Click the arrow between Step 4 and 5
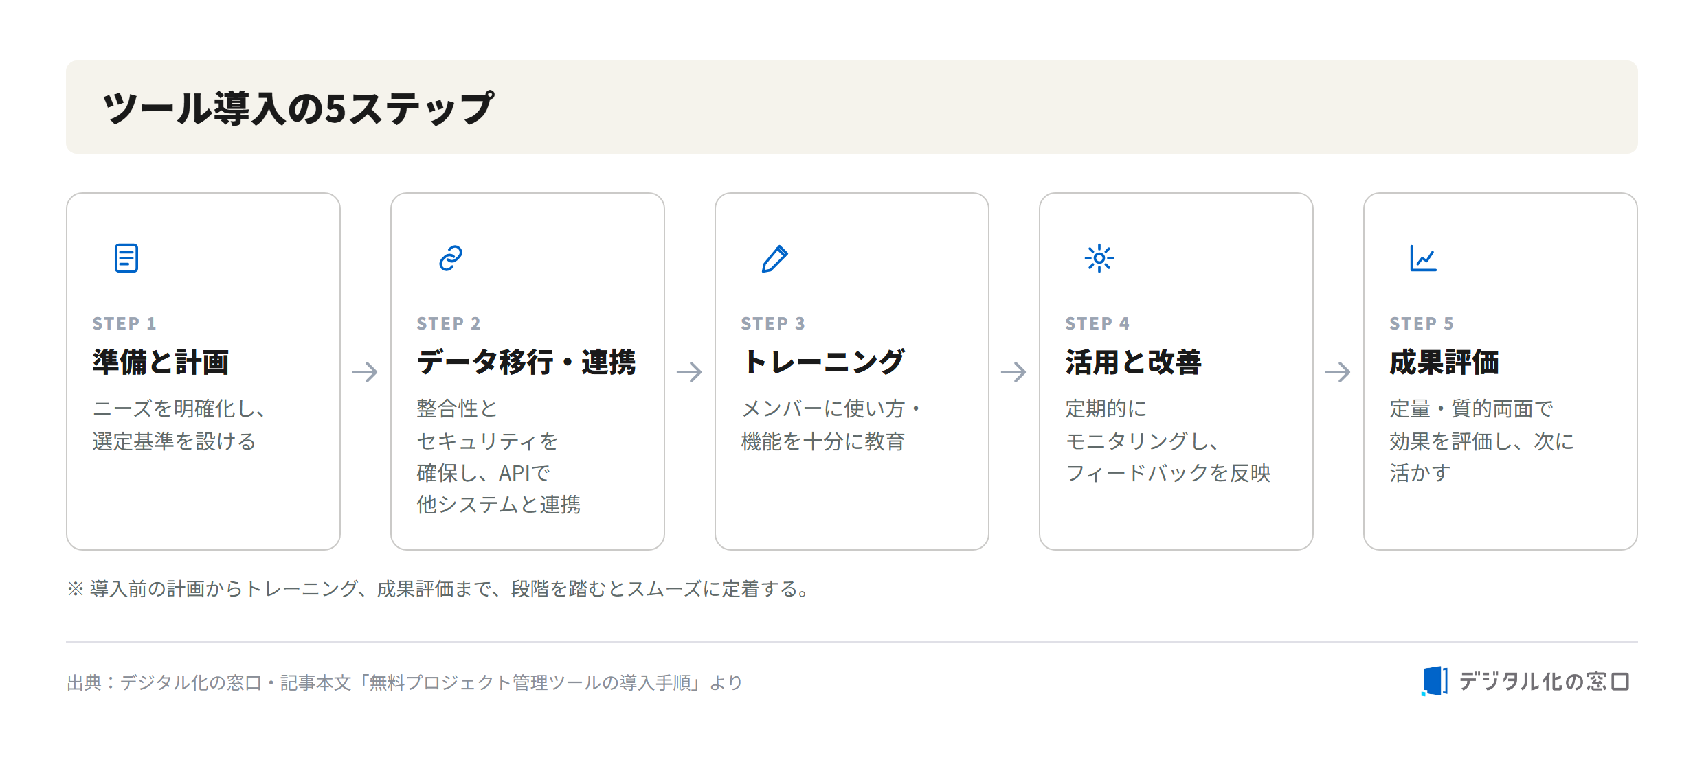Viewport: 1704px width, 762px height. tap(1338, 372)
